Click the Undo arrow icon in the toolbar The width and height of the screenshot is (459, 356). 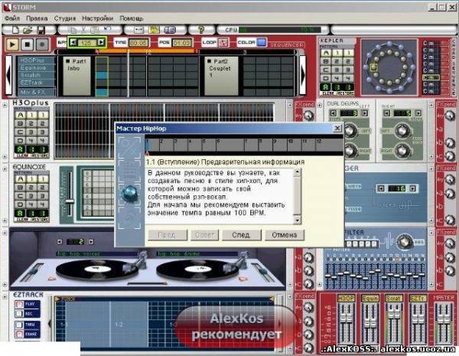pos(107,30)
